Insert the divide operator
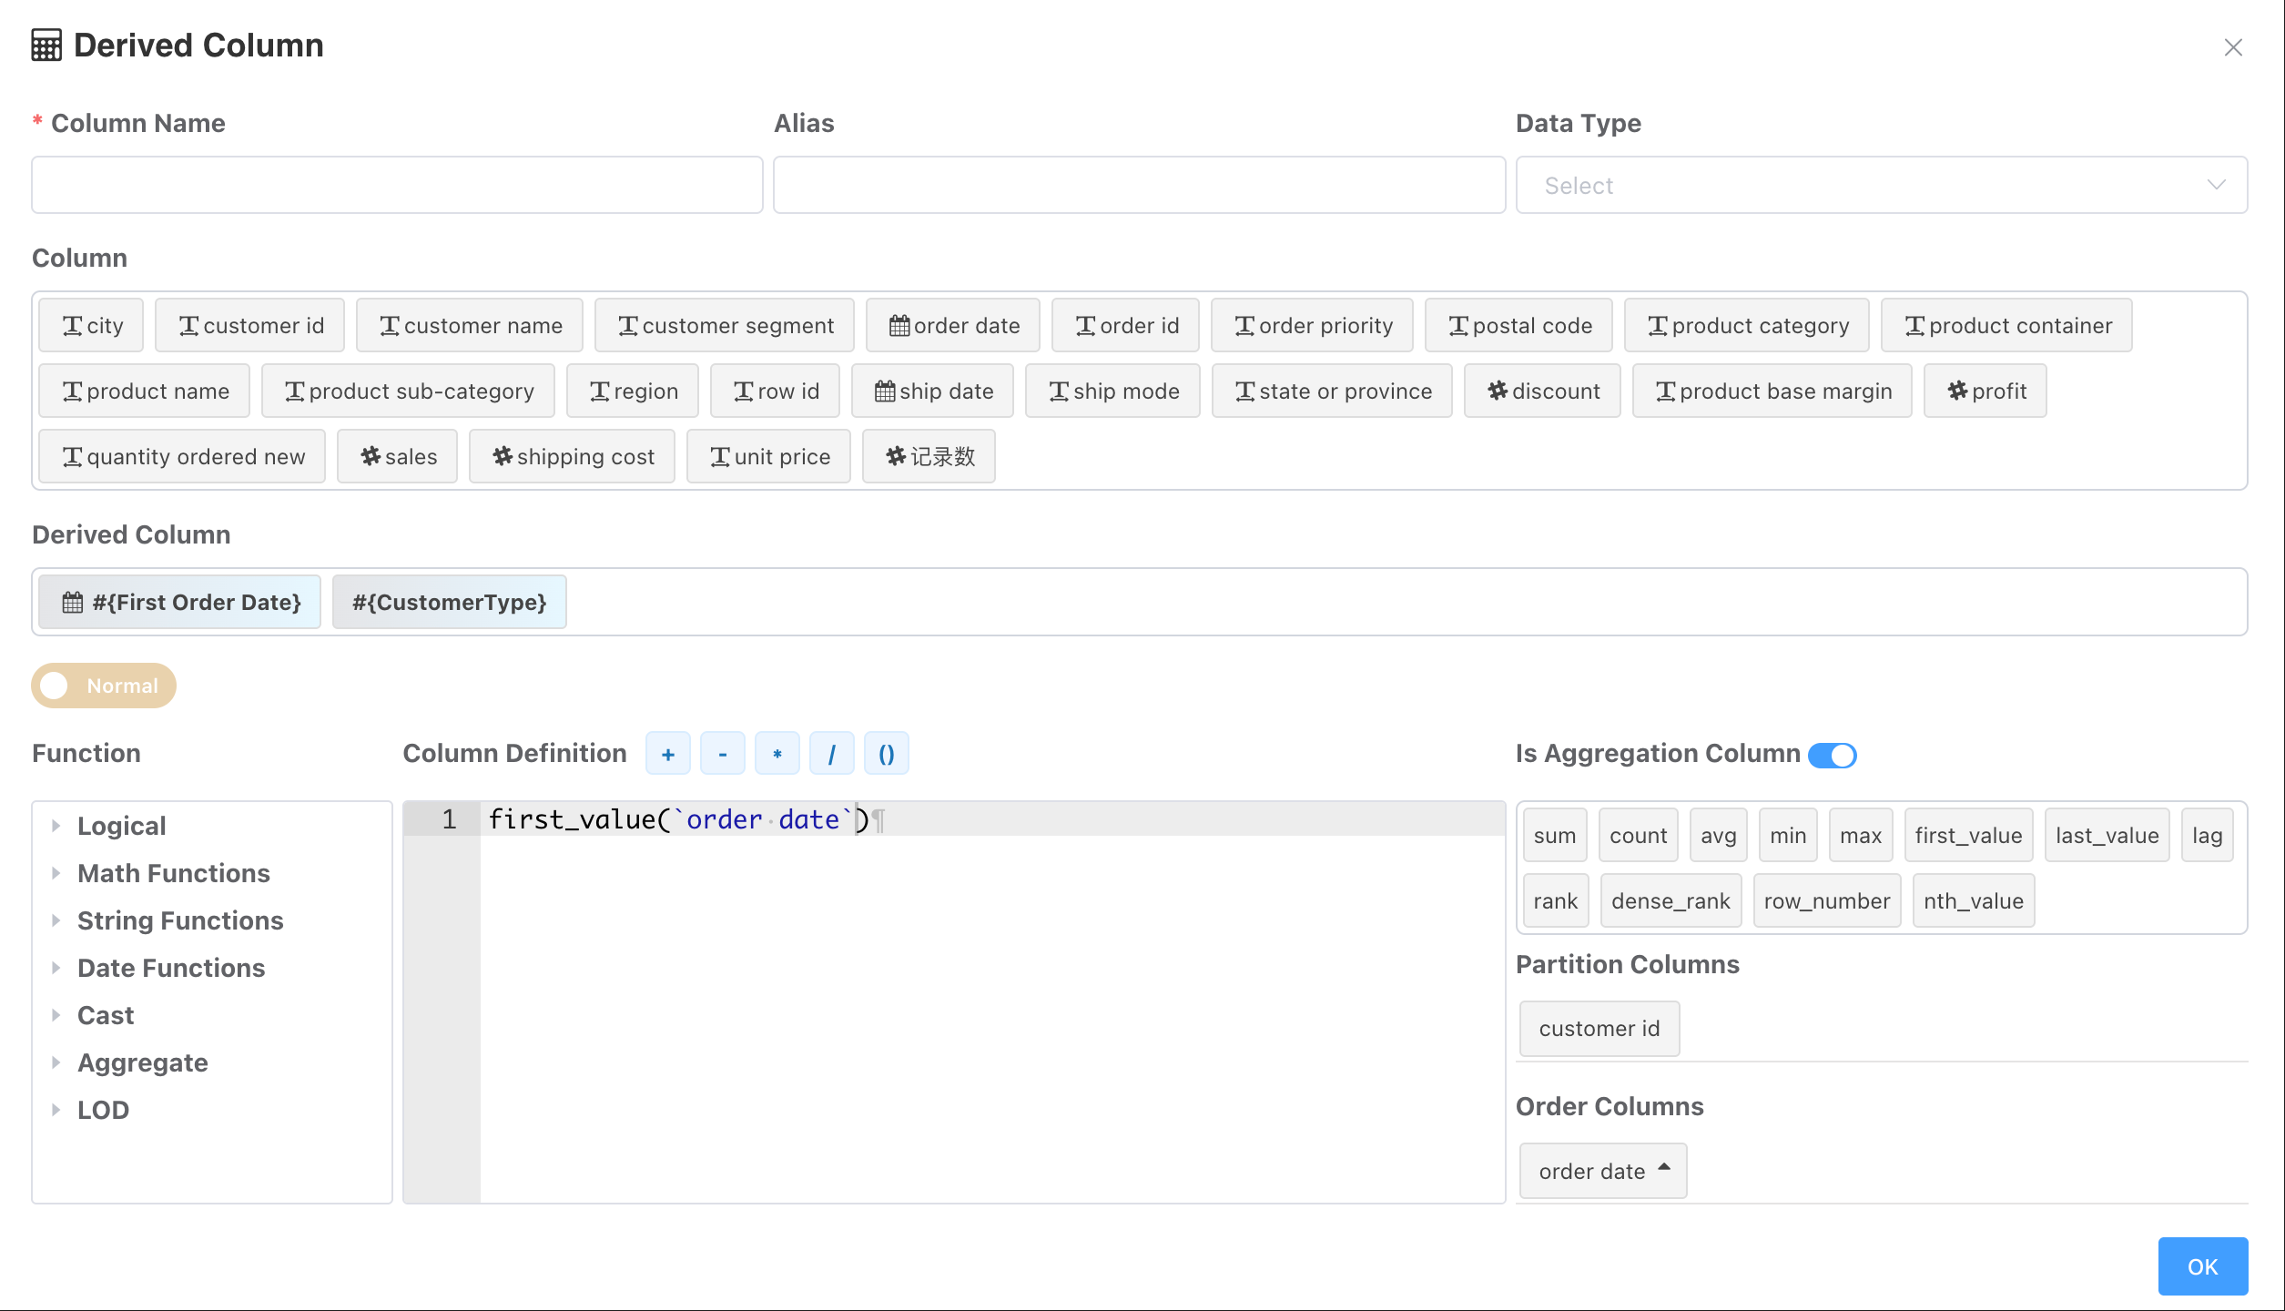2285x1311 pixels. tap(832, 754)
